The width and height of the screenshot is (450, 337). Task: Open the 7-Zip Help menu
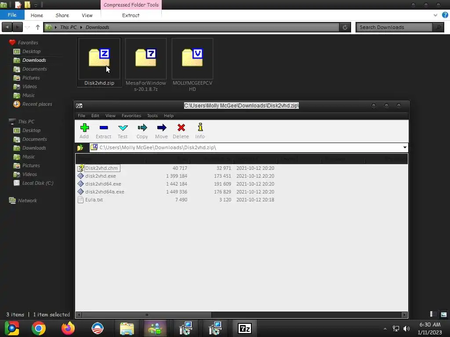coord(169,116)
